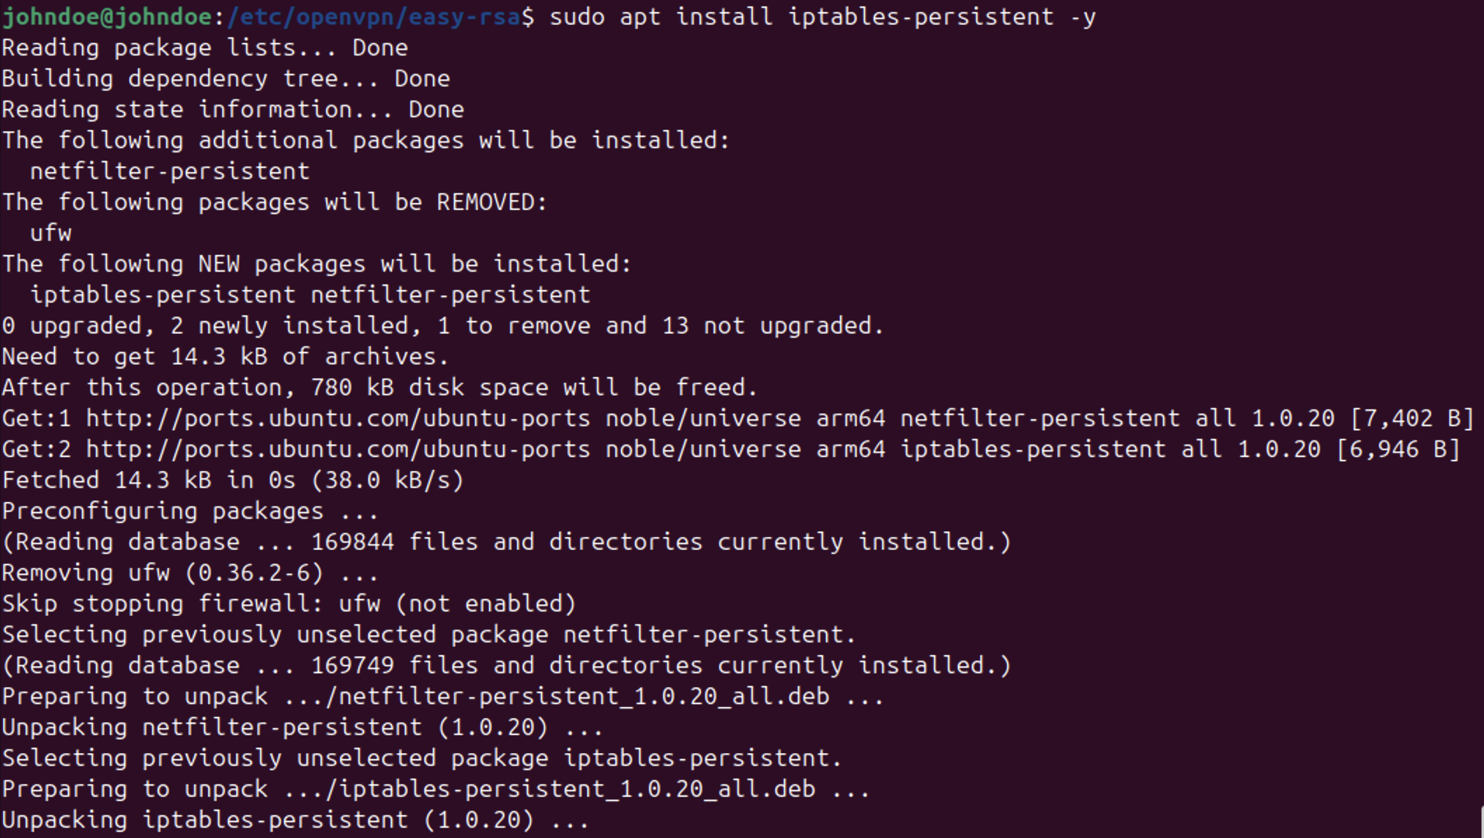Click the 'Fetched 14.3 kB' line
Image resolution: width=1484 pixels, height=838 pixels.
point(233,480)
